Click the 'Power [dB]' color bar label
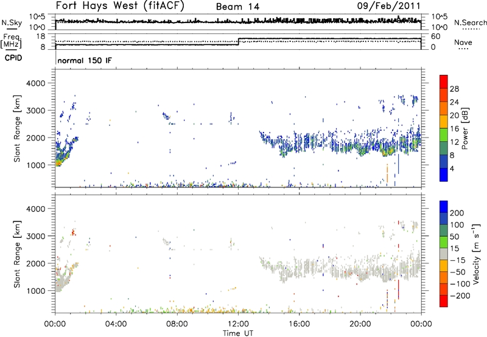The image size is (487, 337). pyautogui.click(x=465, y=128)
